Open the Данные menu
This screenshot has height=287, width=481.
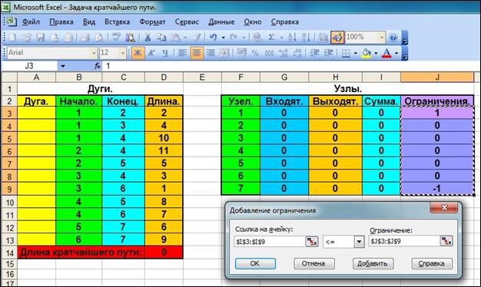[x=221, y=21]
